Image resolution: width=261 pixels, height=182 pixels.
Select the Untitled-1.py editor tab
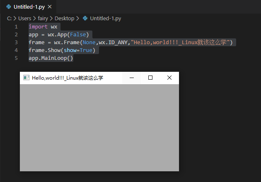(x=28, y=7)
